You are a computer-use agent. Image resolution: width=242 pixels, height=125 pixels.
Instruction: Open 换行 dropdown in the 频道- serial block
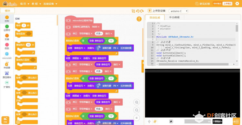(x=108, y=71)
